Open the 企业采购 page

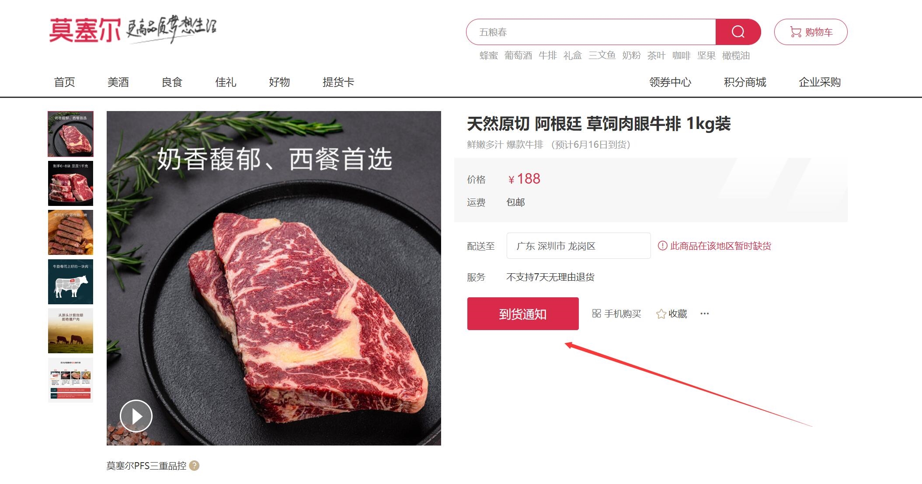(x=820, y=82)
